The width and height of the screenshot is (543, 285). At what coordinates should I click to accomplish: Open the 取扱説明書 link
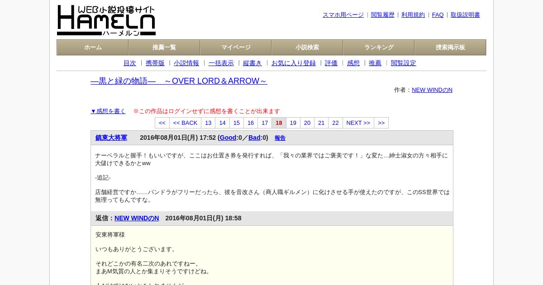pos(465,15)
